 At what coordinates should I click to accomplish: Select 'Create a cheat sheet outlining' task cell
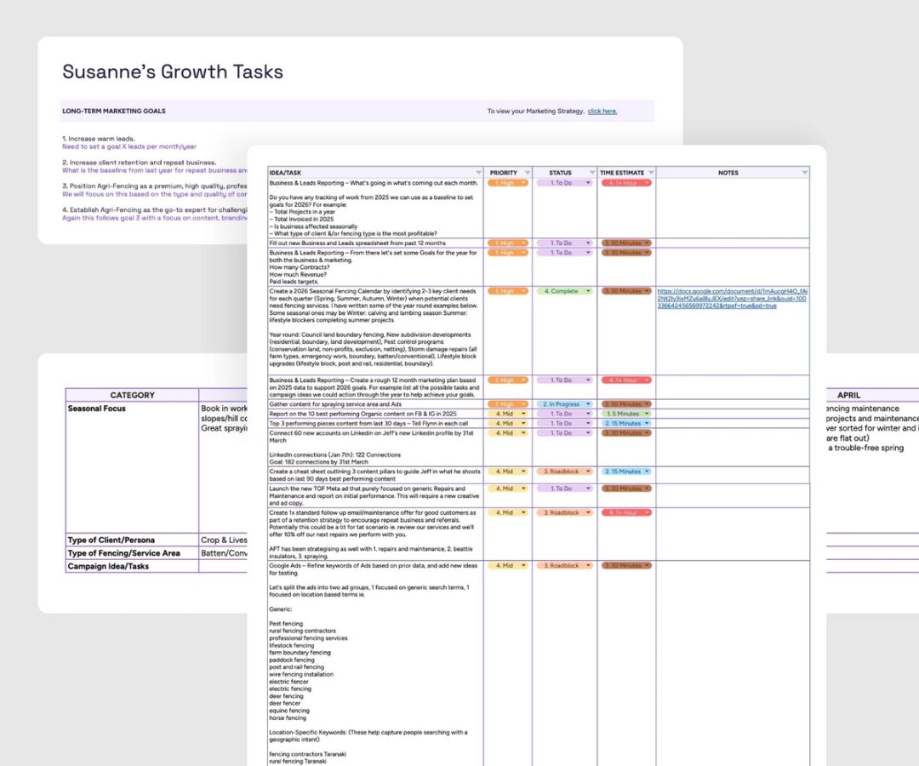(x=375, y=475)
